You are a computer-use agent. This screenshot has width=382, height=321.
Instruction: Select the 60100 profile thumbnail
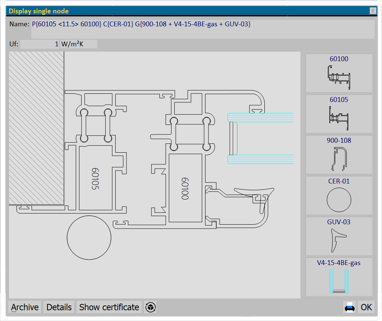click(x=339, y=73)
